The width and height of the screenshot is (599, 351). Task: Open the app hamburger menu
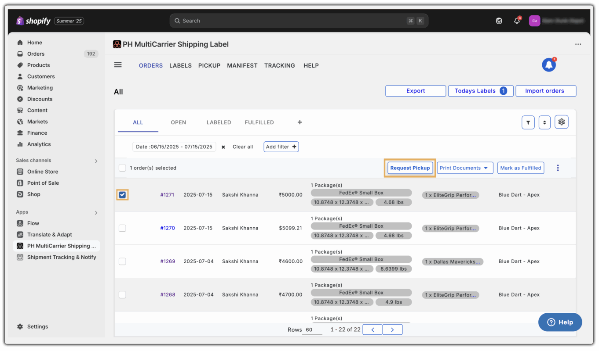(118, 65)
